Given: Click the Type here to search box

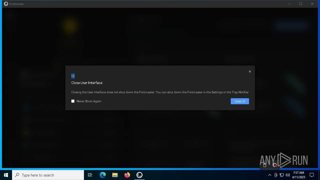Looking at the screenshot, I should (48, 175).
